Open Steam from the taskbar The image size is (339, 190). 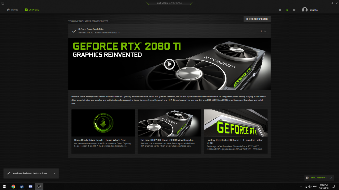(22, 186)
